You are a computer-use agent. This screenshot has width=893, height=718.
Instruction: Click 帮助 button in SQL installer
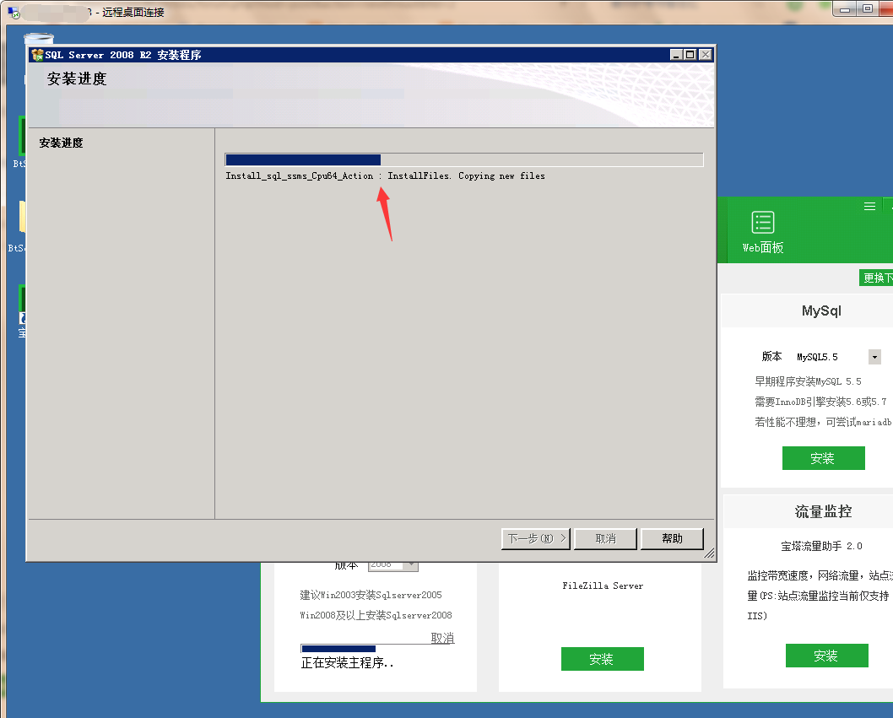pos(672,538)
